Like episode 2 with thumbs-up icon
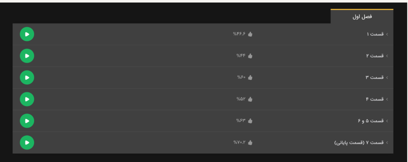The height and width of the screenshot is (162, 408). 250,56
